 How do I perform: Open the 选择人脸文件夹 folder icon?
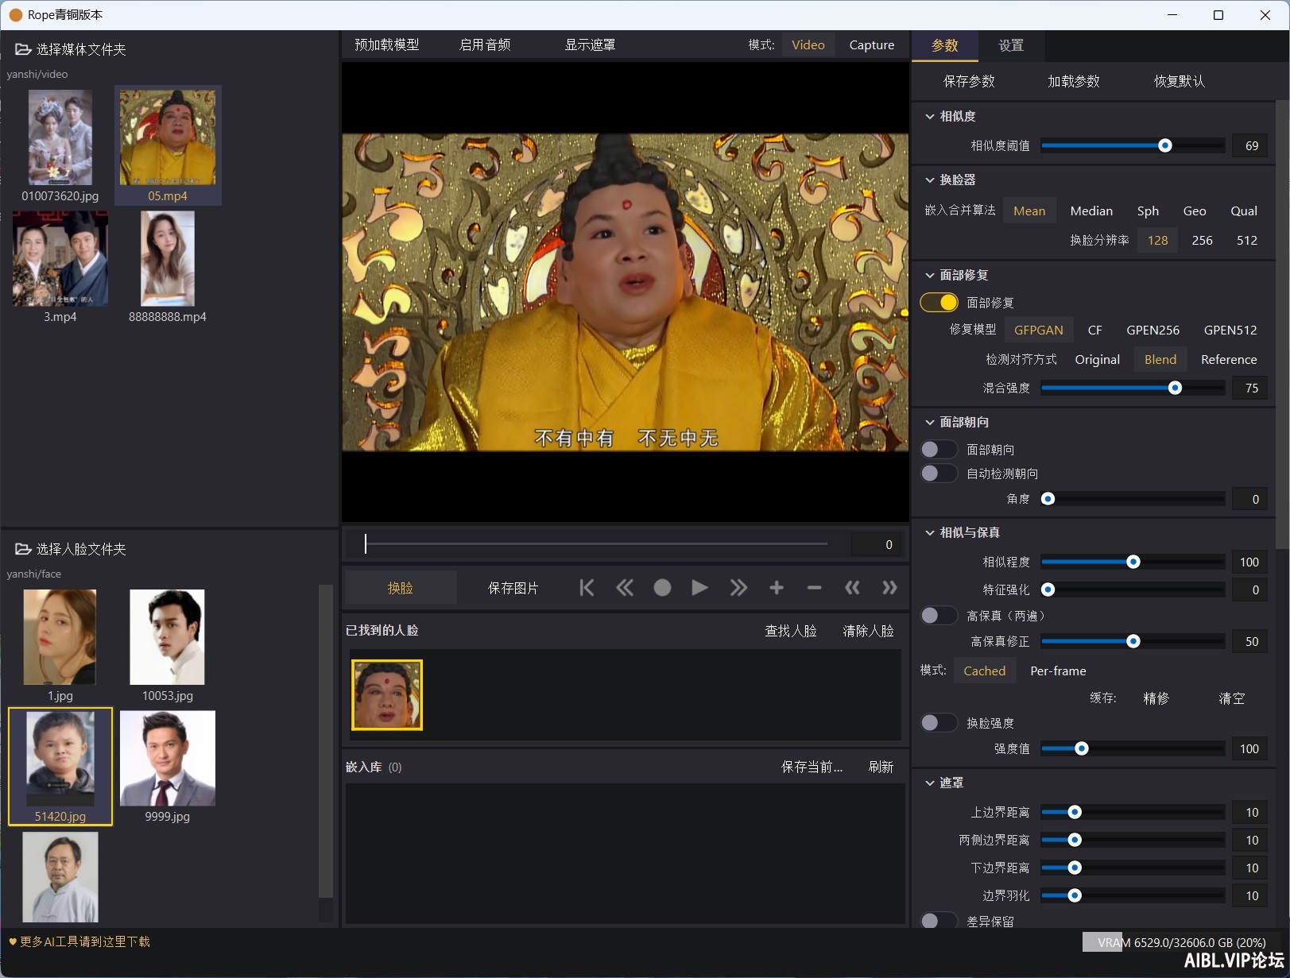tap(23, 549)
